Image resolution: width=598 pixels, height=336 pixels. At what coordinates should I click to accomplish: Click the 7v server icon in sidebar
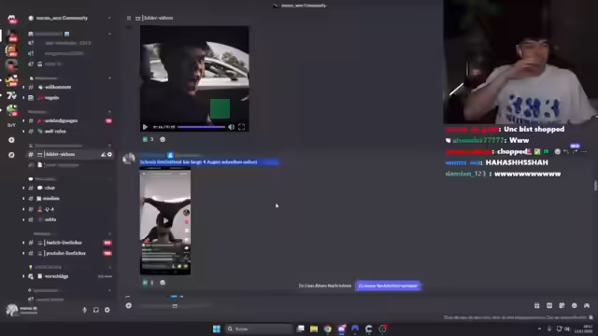click(11, 95)
